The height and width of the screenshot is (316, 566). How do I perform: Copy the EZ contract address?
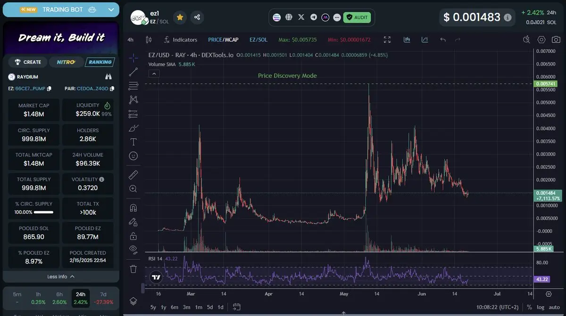[49, 89]
